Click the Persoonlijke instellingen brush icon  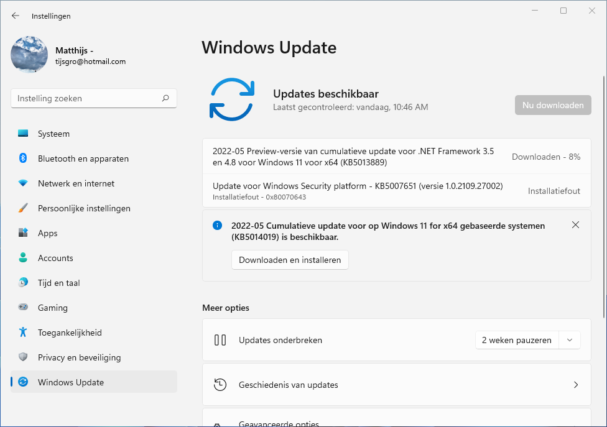coord(23,208)
